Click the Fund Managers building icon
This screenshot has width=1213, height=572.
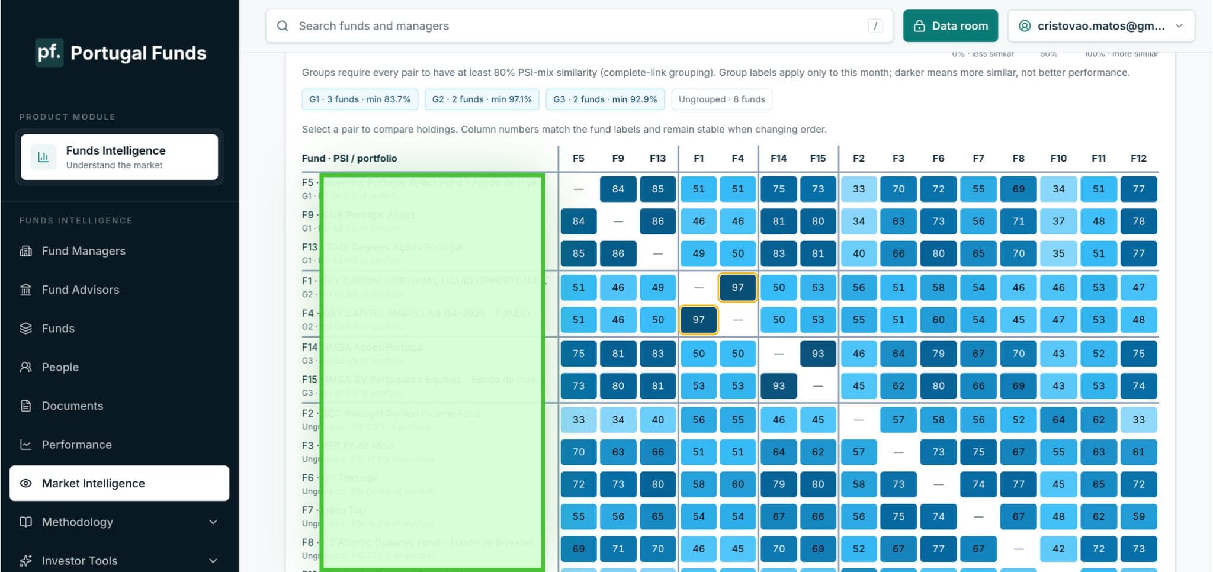[25, 251]
